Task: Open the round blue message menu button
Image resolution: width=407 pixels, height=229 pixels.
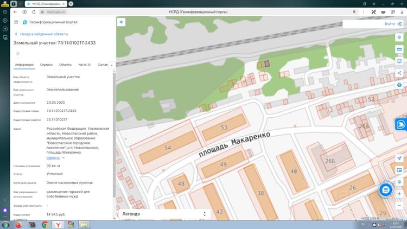Action: 385,190
